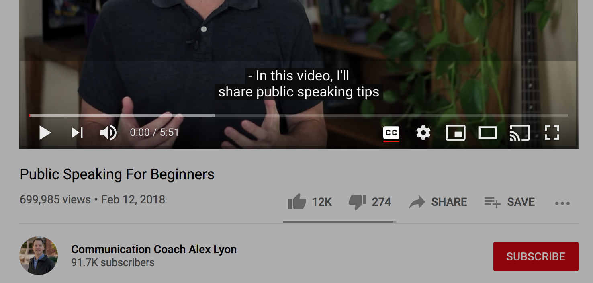593x283 pixels.
Task: Open the video settings gear
Action: tap(423, 133)
